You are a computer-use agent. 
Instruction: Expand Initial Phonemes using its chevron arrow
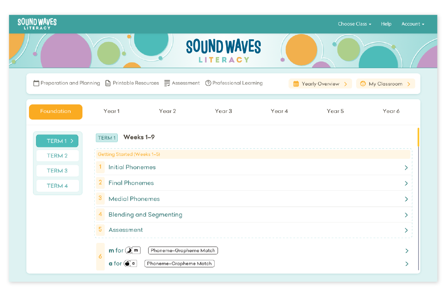point(406,168)
